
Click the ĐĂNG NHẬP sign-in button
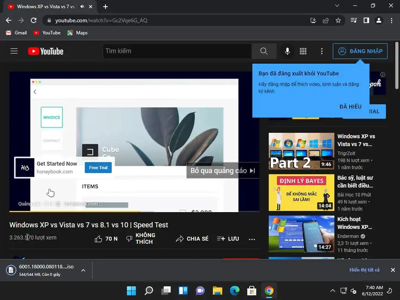(360, 51)
